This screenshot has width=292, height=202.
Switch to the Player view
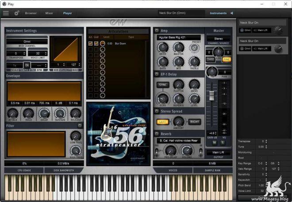pyautogui.click(x=67, y=13)
